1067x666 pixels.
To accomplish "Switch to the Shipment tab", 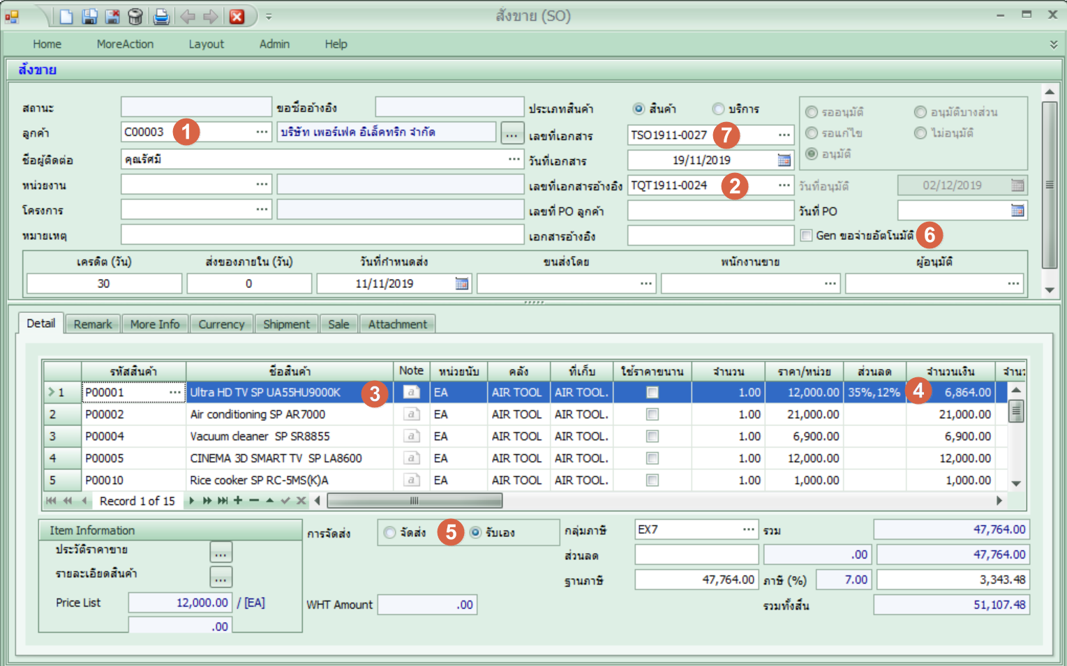I will (286, 324).
